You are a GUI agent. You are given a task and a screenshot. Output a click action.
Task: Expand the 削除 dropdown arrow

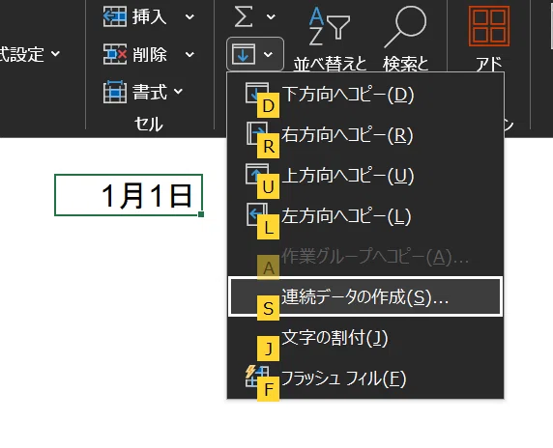pos(189,54)
